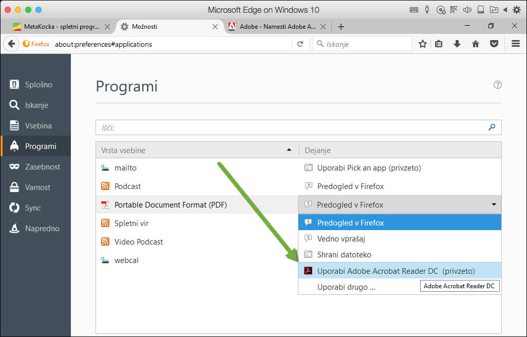
Task: Select the webcal row
Action: 197,260
